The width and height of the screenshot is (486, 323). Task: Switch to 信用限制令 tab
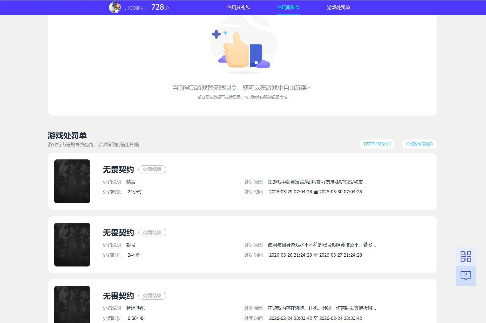288,8
